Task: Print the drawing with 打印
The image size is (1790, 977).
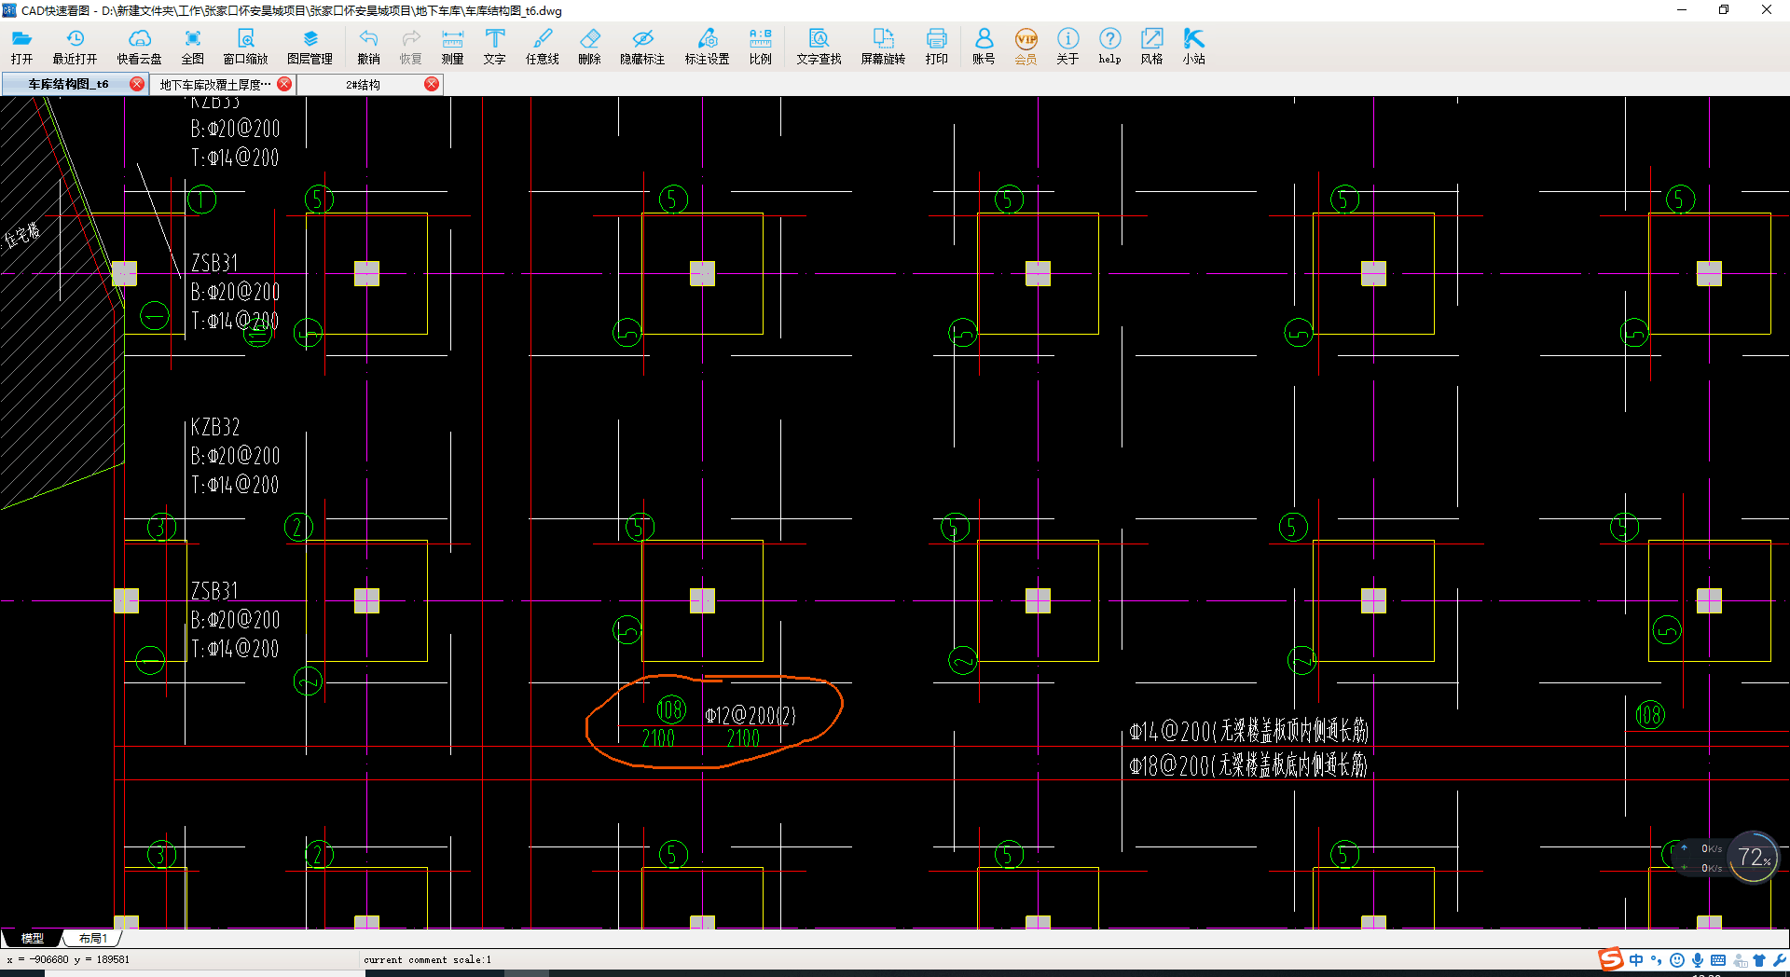Action: 936,47
